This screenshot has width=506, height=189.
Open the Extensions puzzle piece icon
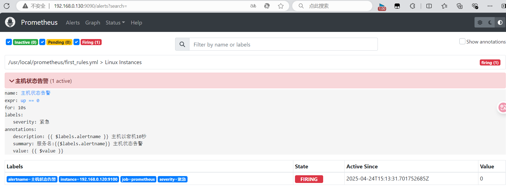(412, 6)
